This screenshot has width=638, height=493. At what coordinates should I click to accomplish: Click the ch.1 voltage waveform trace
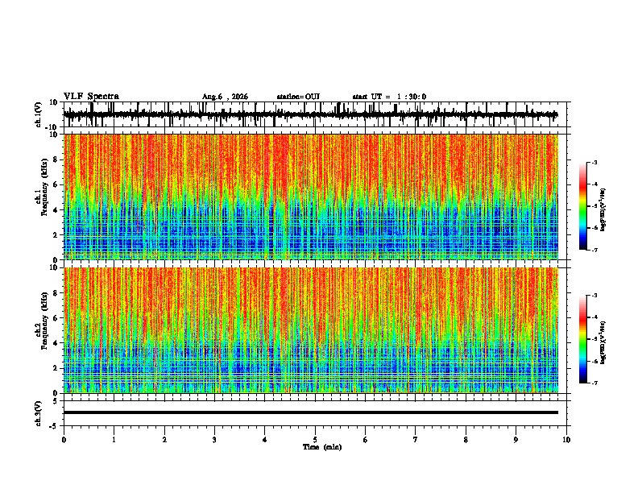[311, 114]
